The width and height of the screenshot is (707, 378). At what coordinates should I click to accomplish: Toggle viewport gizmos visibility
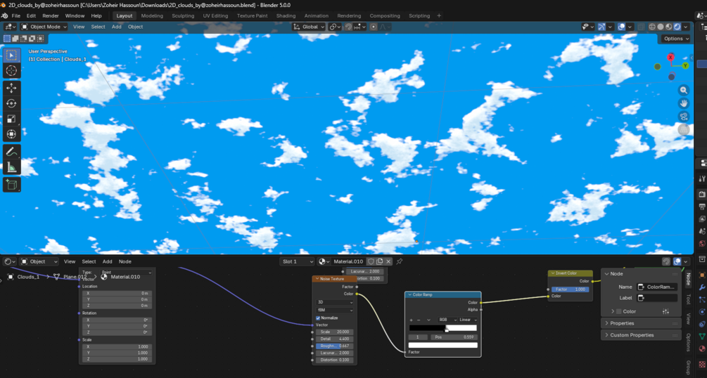pos(601,27)
